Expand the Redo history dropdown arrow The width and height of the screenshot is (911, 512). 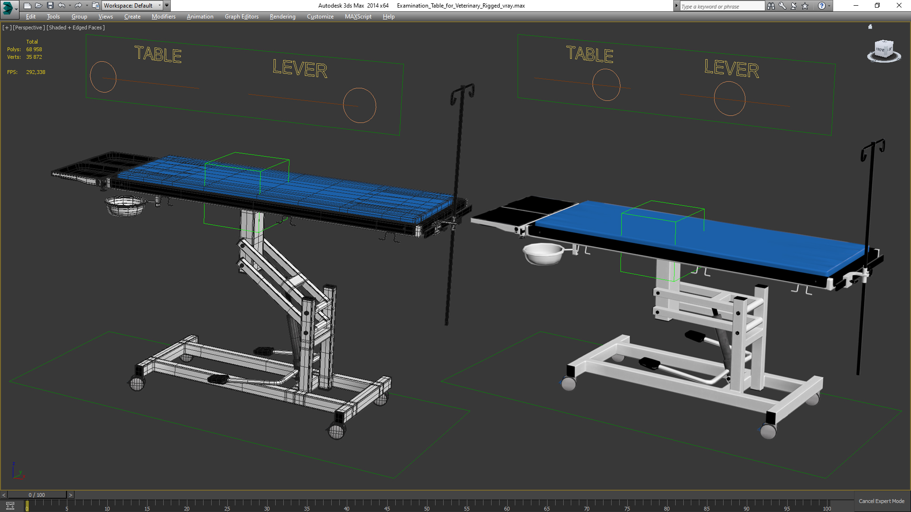point(87,6)
